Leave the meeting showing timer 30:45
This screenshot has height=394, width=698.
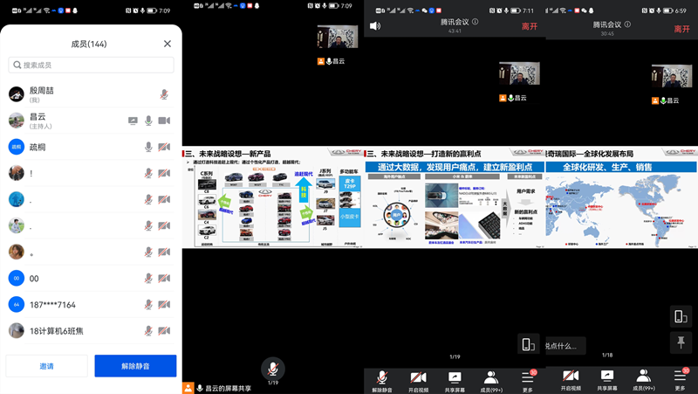pyautogui.click(x=681, y=29)
